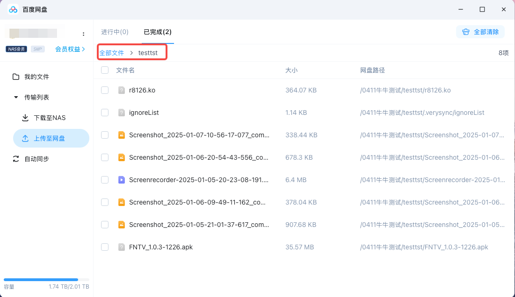
Task: Click image icon of Screenshot_2025-01-07-10-56-17-077
Action: pyautogui.click(x=122, y=135)
